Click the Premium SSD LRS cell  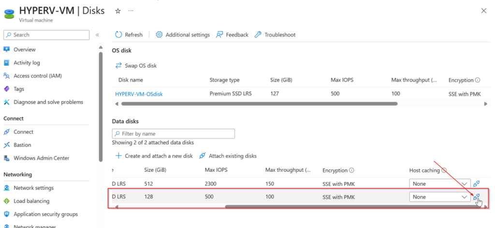pyautogui.click(x=231, y=93)
